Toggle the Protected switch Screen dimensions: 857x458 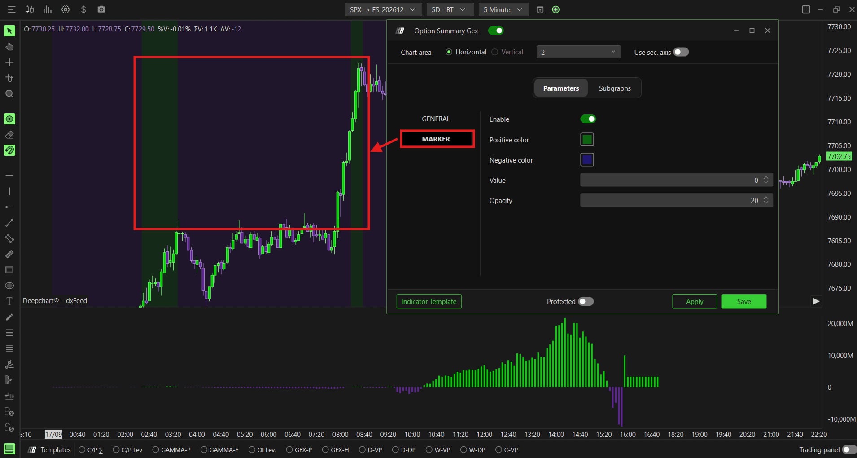click(x=586, y=301)
